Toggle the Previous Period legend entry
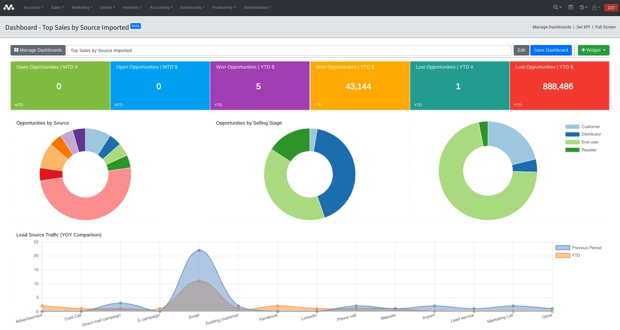 [578, 248]
